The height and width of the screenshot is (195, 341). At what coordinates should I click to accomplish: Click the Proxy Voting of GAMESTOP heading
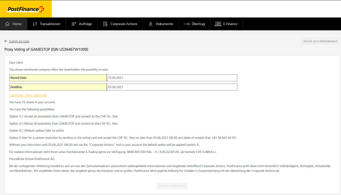(46, 50)
